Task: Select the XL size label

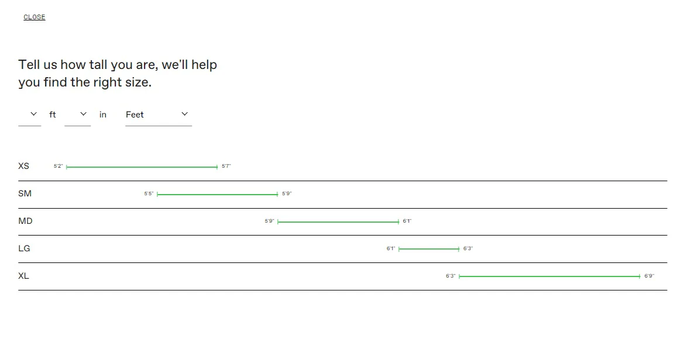Action: coord(23,276)
